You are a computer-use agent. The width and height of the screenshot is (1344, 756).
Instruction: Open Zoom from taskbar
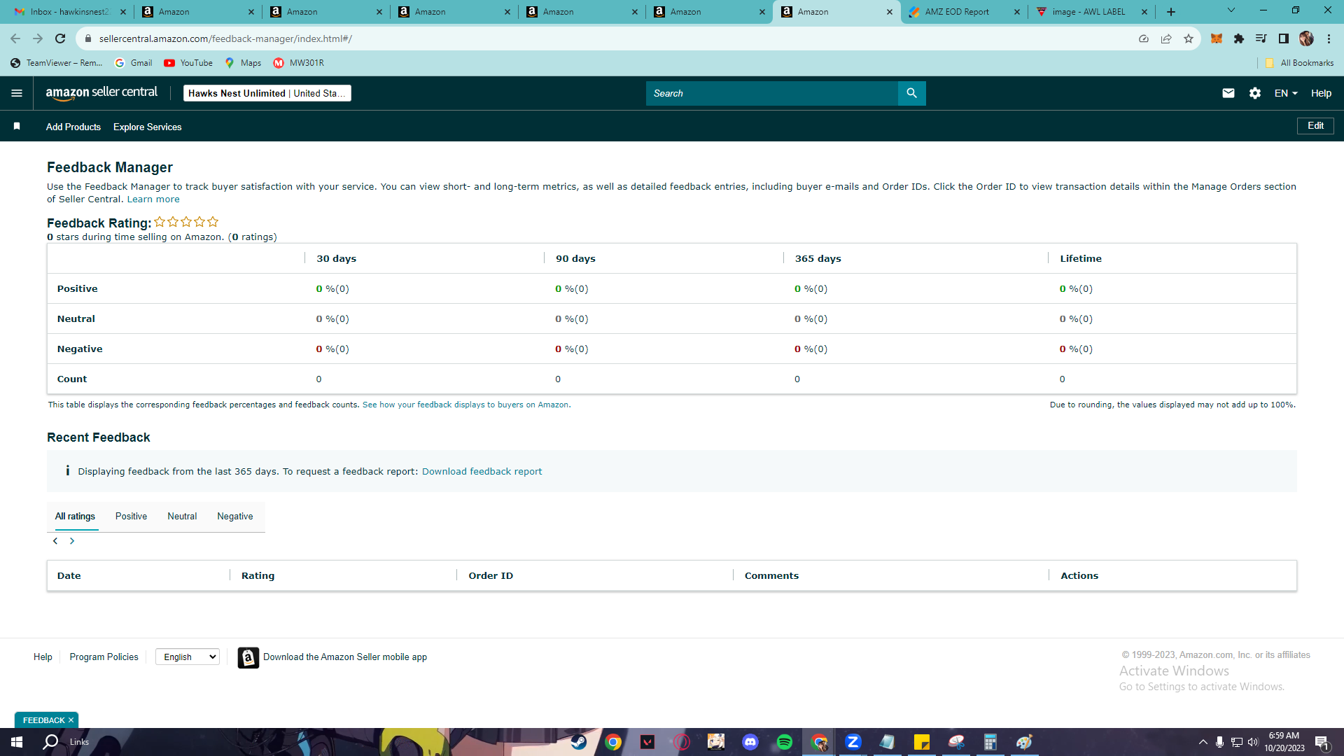click(853, 742)
